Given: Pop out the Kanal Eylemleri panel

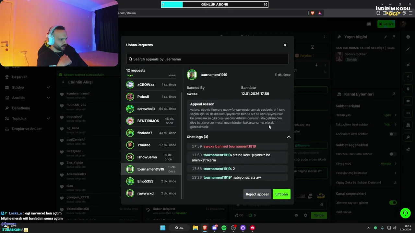Looking at the screenshot, I should point(393,94).
